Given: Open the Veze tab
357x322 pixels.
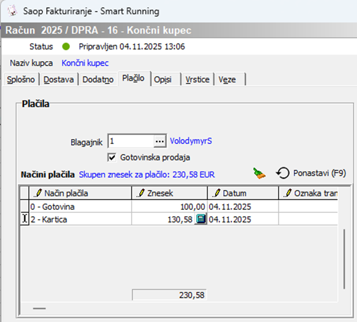Looking at the screenshot, I should [x=230, y=80].
